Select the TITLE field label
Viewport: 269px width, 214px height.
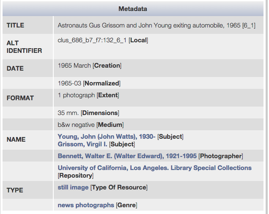tap(16, 25)
